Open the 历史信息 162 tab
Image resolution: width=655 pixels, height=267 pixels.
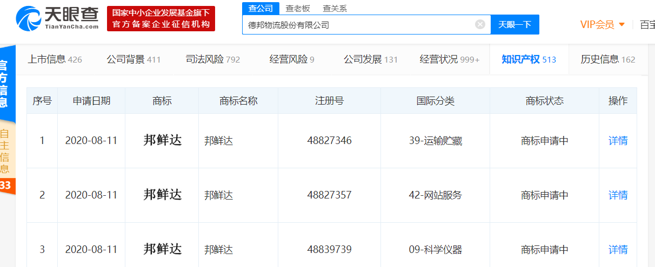click(x=608, y=59)
